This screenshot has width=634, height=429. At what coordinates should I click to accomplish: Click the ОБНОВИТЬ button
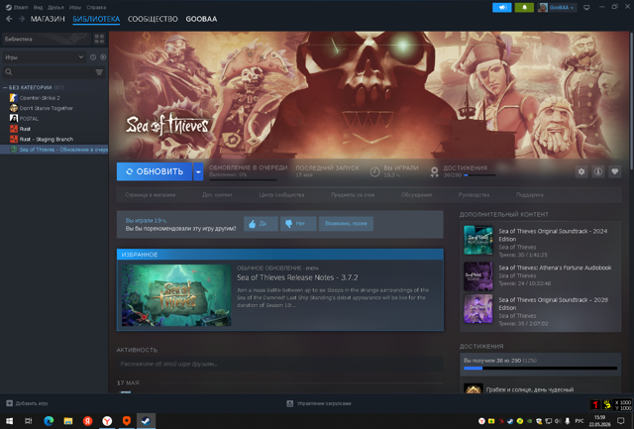pos(155,171)
